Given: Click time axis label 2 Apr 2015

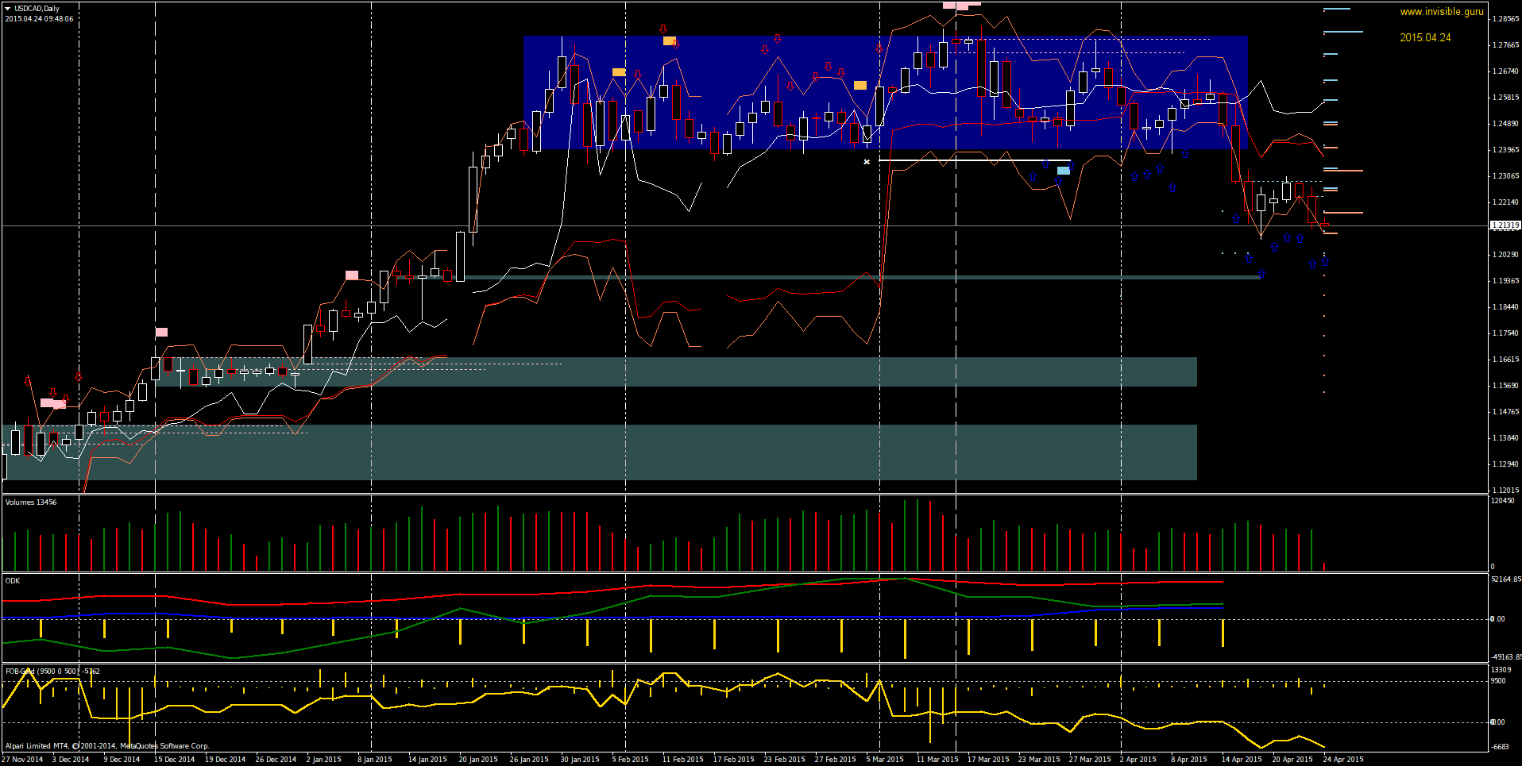Looking at the screenshot, I should coord(1138,760).
